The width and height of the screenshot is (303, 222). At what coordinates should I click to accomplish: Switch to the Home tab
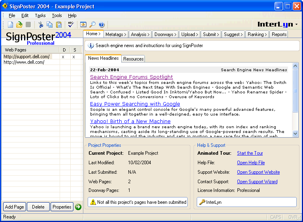(94, 34)
